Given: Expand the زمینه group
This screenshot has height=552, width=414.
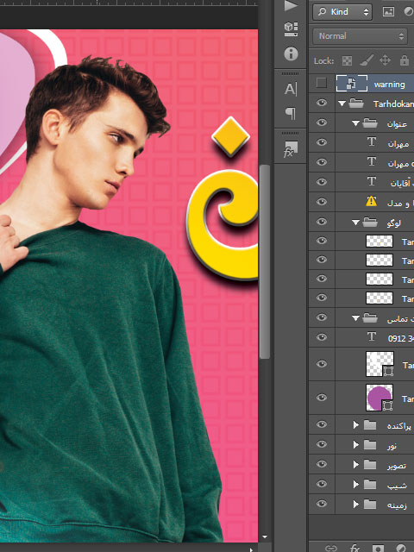Looking at the screenshot, I should tap(356, 504).
